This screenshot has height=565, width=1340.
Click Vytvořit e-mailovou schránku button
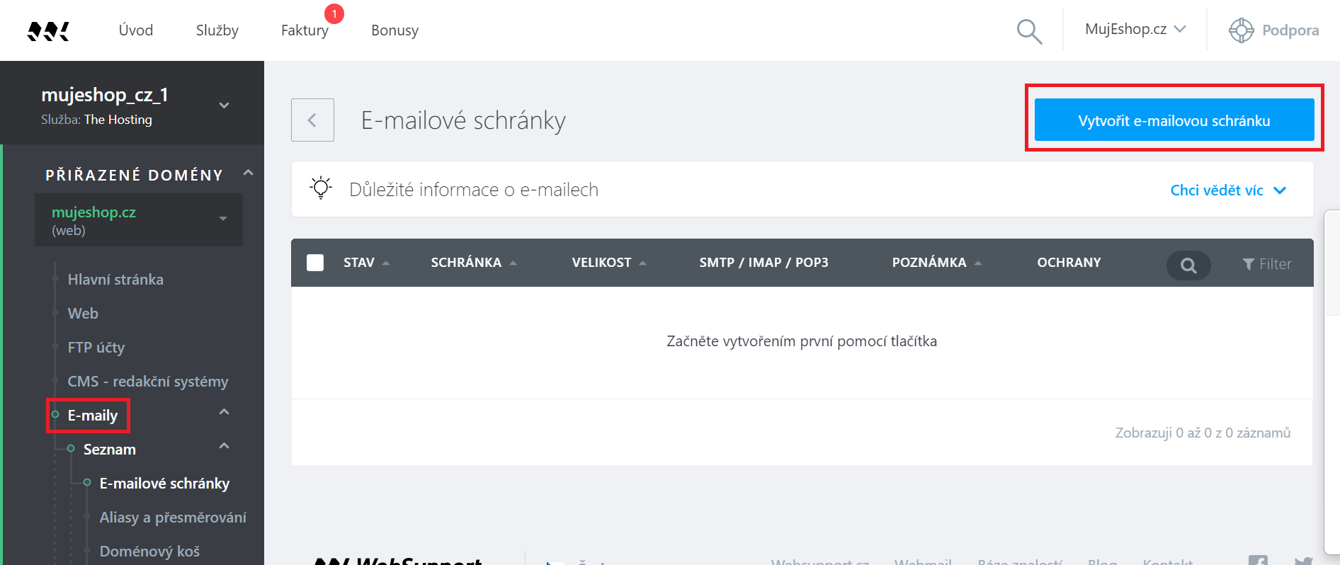(x=1174, y=120)
